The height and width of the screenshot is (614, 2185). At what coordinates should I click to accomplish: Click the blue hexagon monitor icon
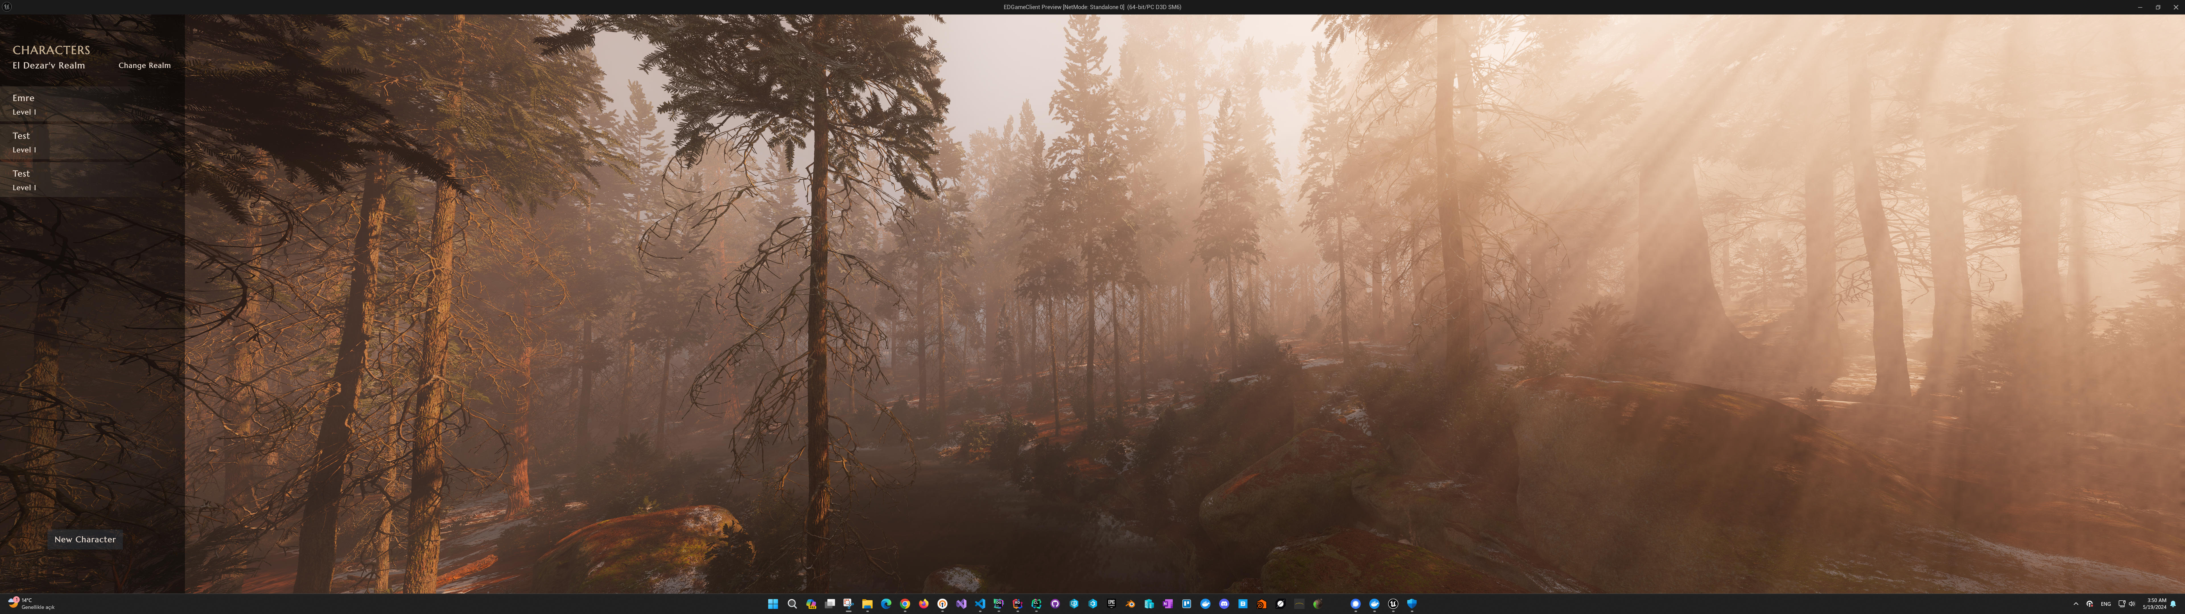tap(1074, 604)
